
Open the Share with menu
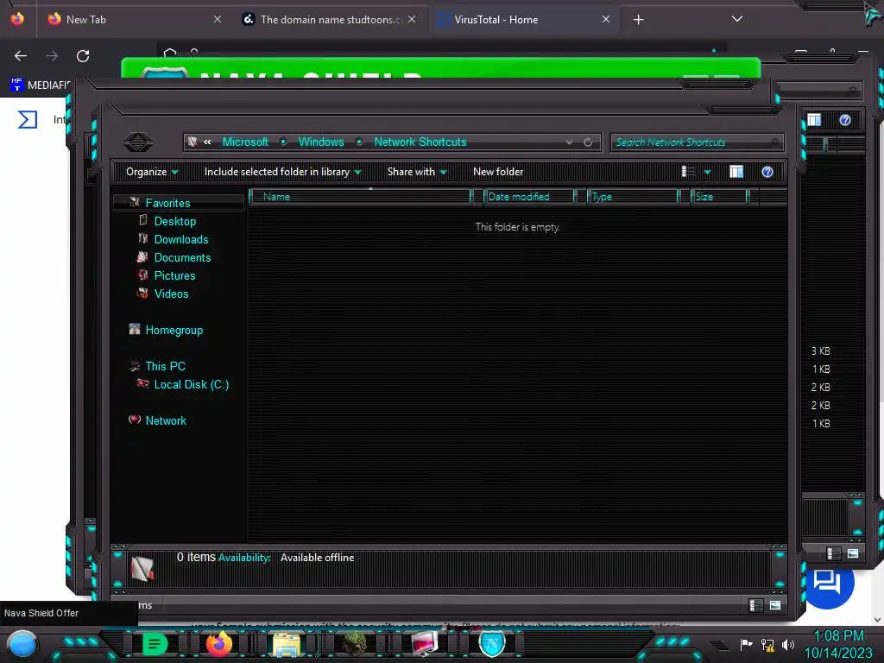coord(417,172)
